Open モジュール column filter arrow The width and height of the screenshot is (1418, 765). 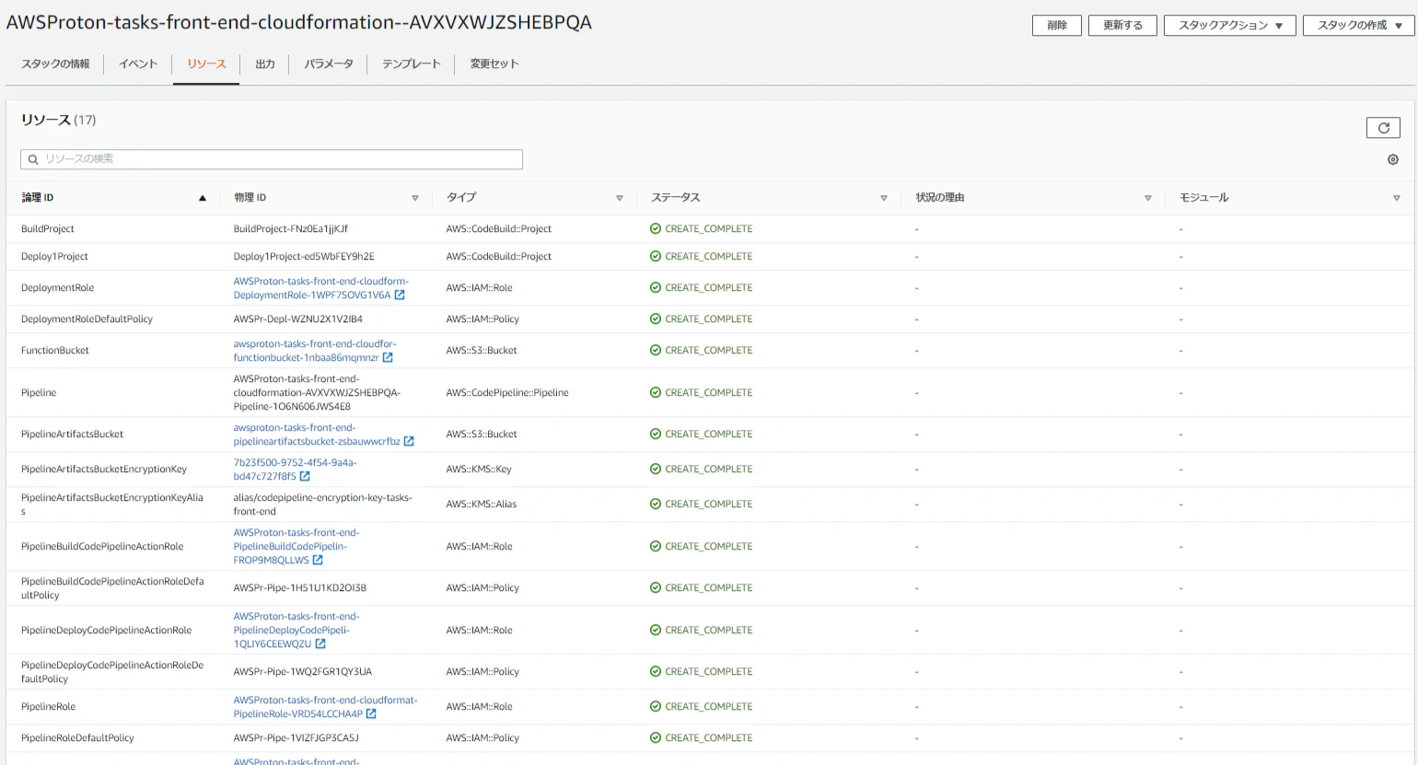1397,198
